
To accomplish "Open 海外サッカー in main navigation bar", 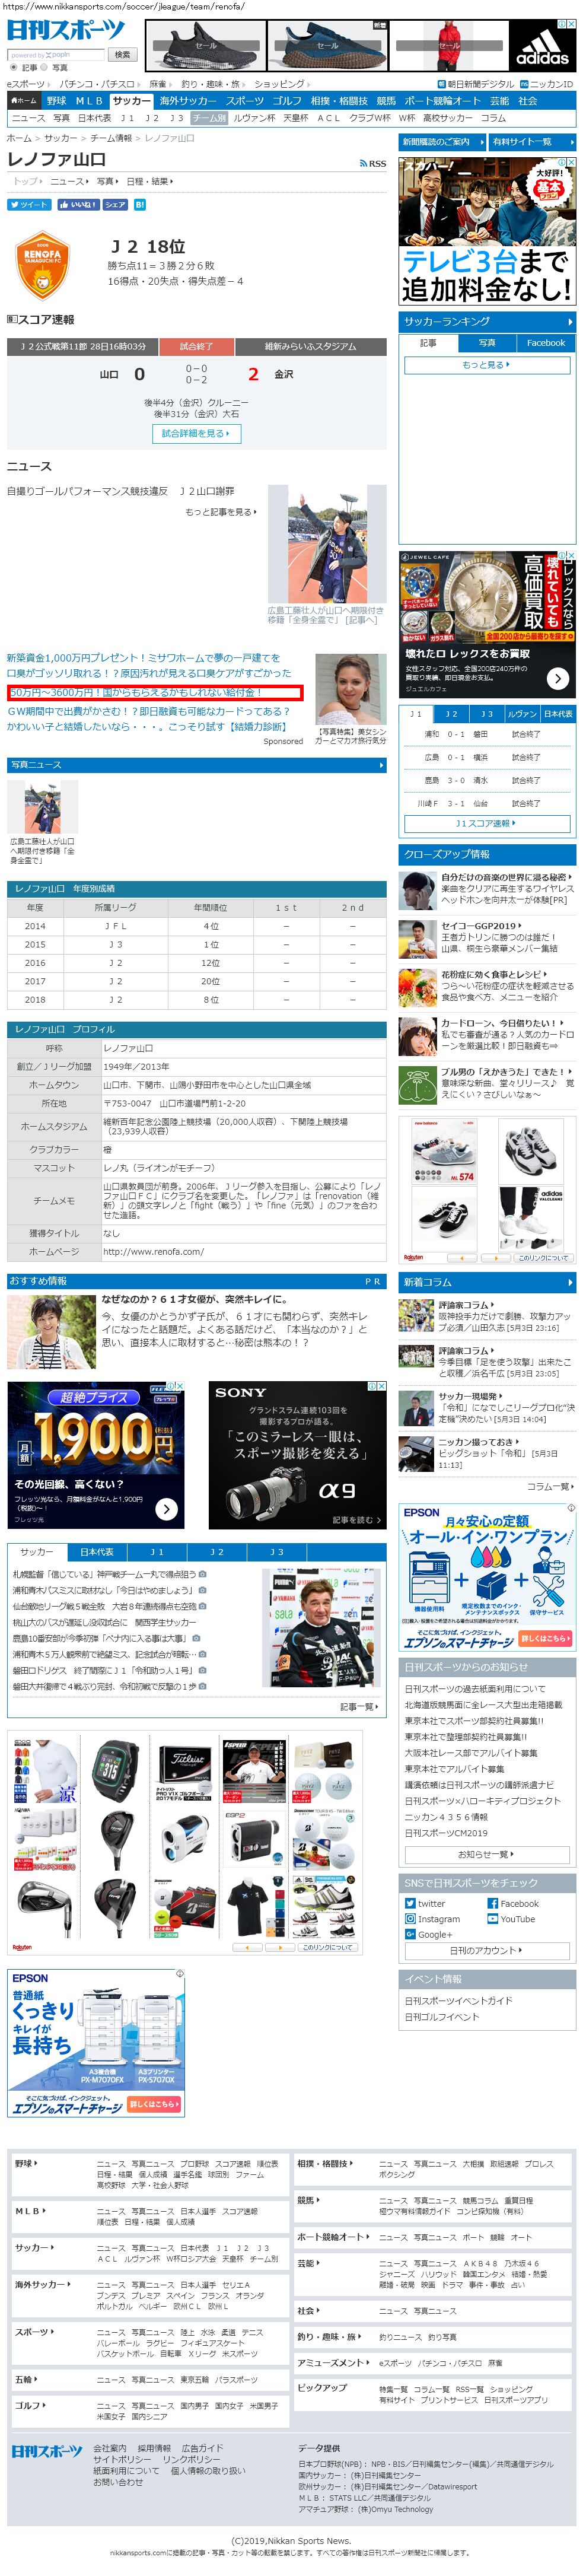I will 188,101.
